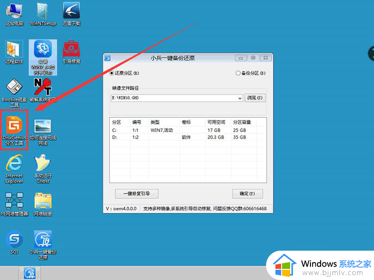Screen dimensions: 374x280
Task: Click the 小兵一键备份还原 window title icon
Action: coord(107,58)
